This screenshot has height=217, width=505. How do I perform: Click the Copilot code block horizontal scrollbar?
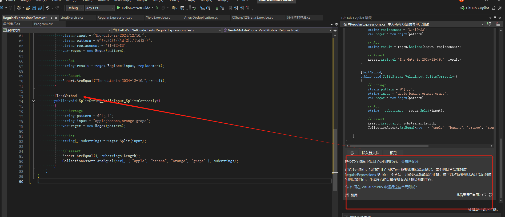(x=389, y=146)
